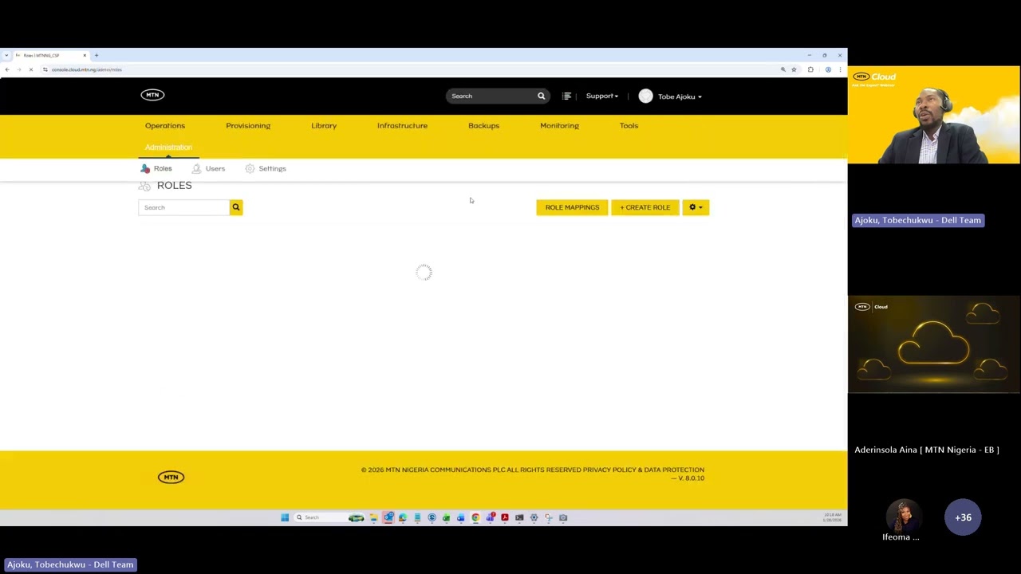Image resolution: width=1021 pixels, height=574 pixels.
Task: Open the Windows Start menu
Action: coord(285,517)
